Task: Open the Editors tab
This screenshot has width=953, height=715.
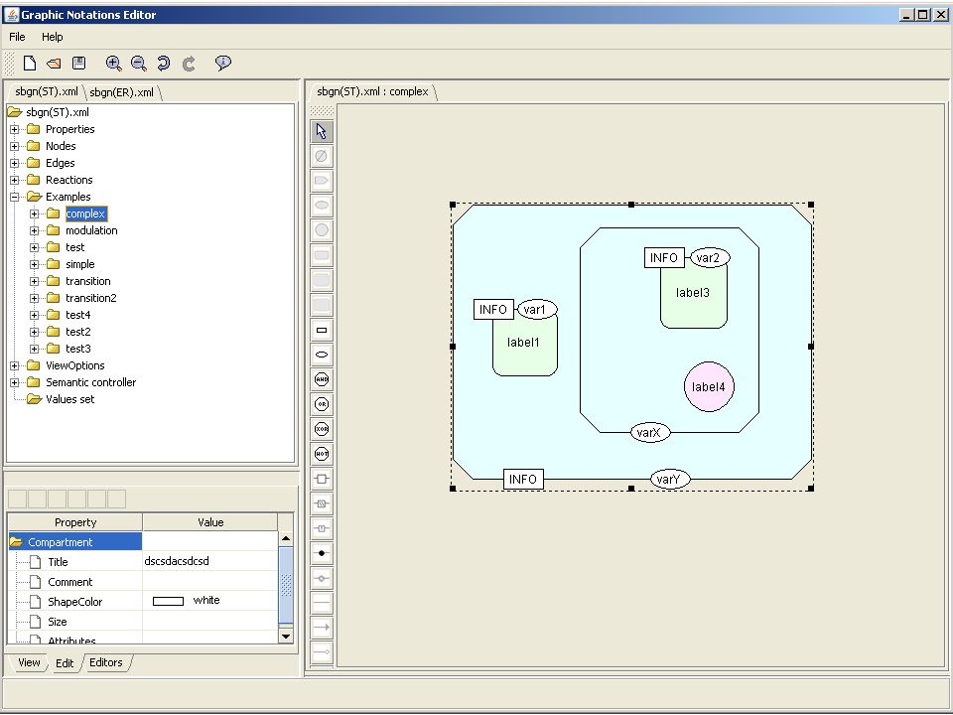Action: (106, 662)
